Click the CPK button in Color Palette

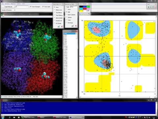(x=88, y=11)
